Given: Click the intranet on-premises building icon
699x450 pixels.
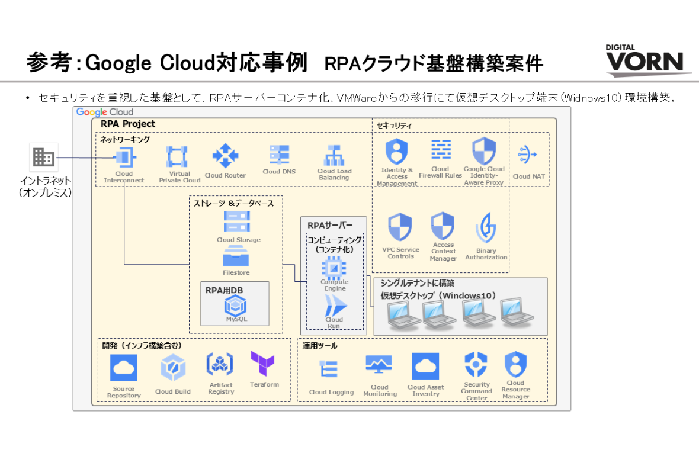Looking at the screenshot, I should pos(44,157).
